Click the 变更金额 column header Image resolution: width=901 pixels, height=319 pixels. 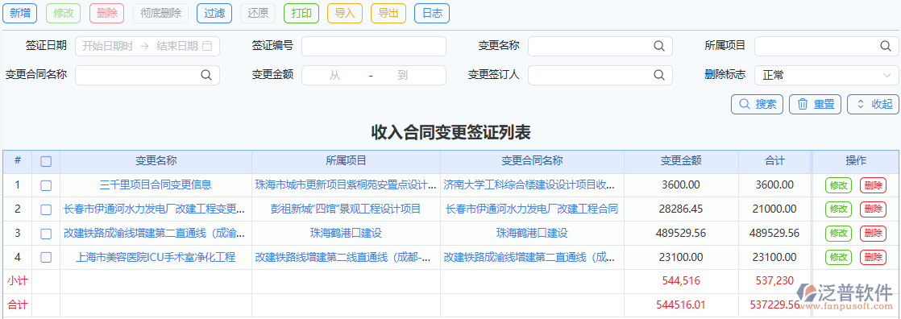tap(681, 161)
